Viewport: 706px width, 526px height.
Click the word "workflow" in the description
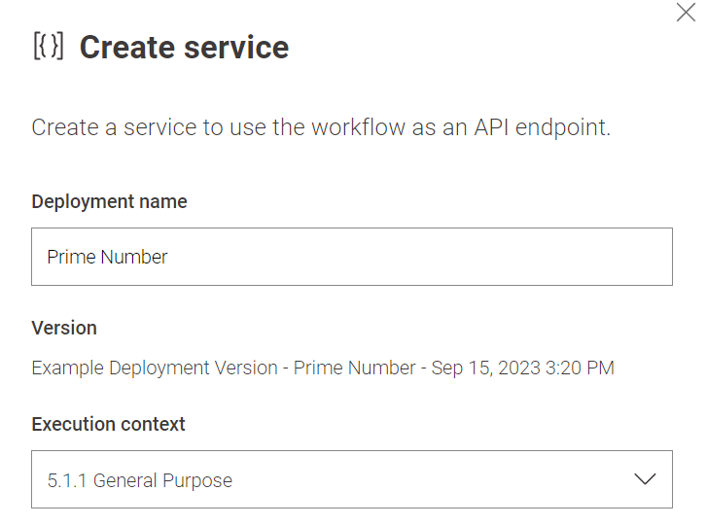tap(357, 127)
